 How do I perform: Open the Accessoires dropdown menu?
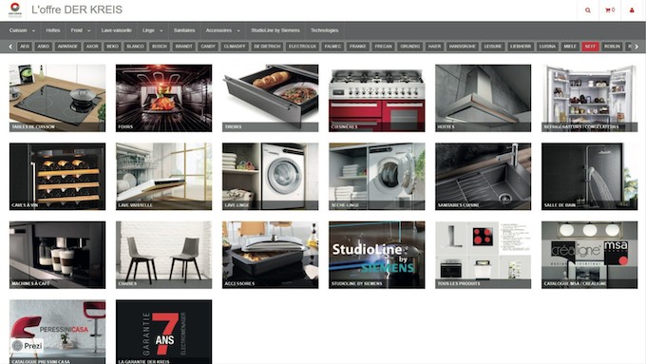(x=222, y=30)
